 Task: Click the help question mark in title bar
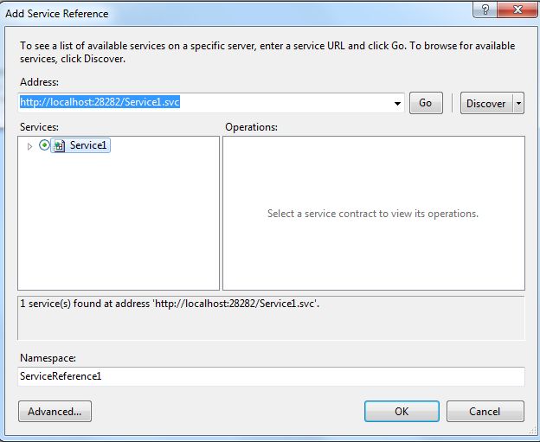pos(485,8)
